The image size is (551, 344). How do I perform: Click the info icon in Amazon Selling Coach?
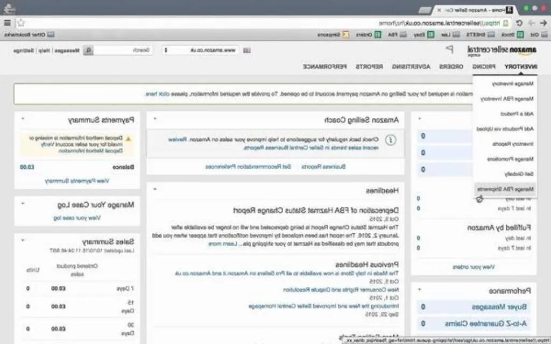click(x=391, y=140)
